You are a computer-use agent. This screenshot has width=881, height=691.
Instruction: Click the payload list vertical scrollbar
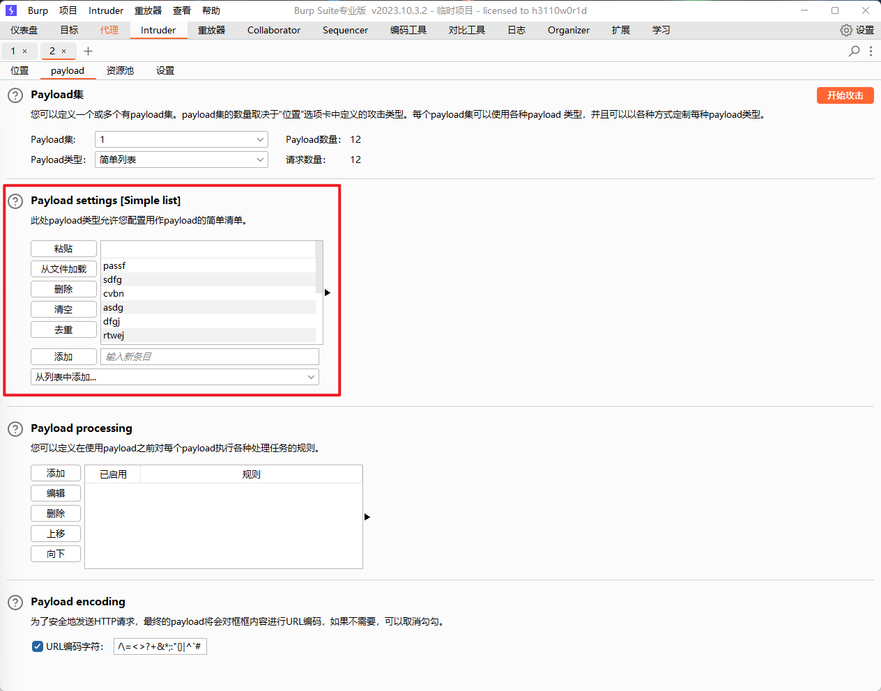point(319,267)
